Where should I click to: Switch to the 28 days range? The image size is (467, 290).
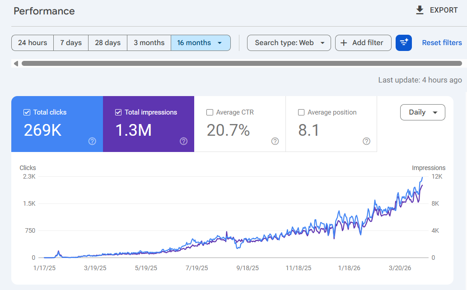(107, 43)
